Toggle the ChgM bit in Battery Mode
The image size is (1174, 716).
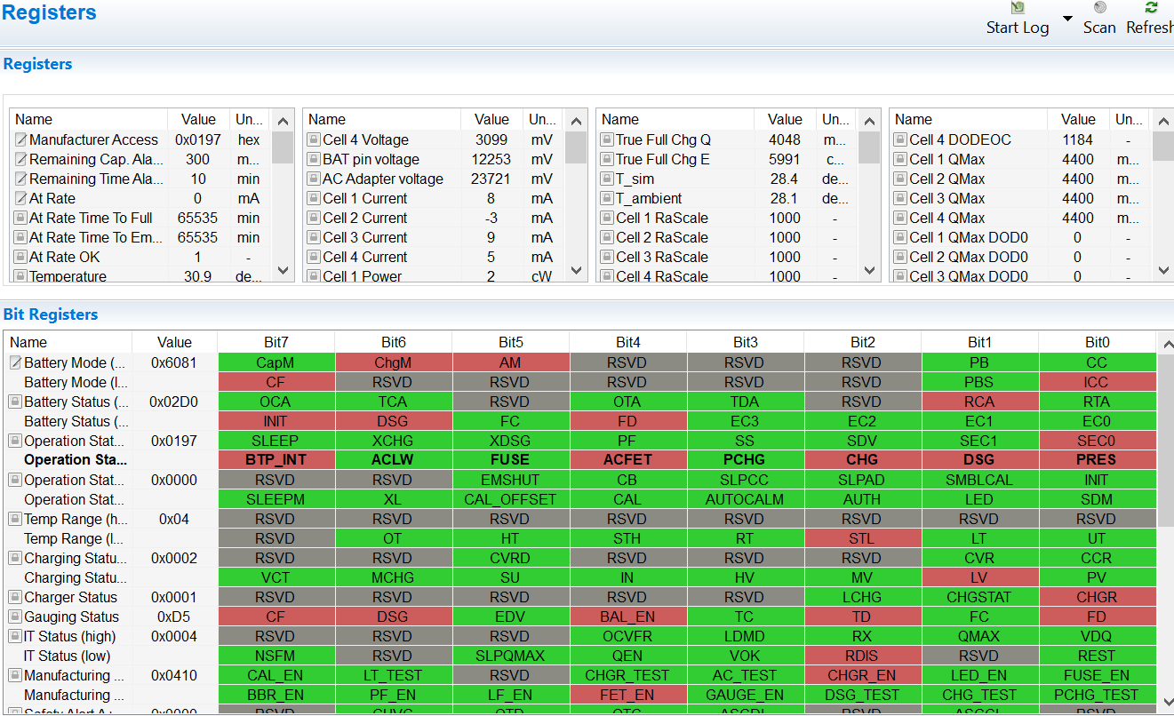[x=394, y=362]
